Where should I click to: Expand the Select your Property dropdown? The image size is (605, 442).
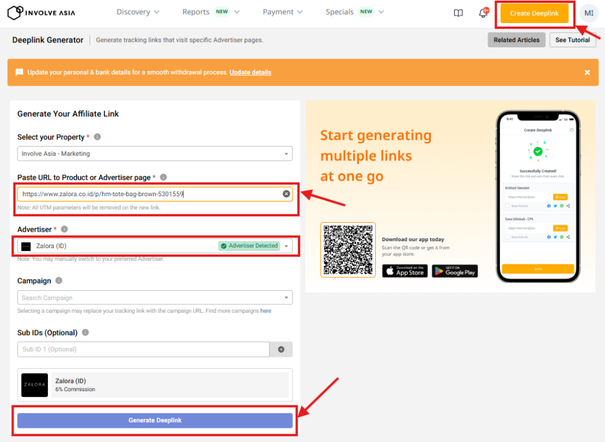pos(155,154)
